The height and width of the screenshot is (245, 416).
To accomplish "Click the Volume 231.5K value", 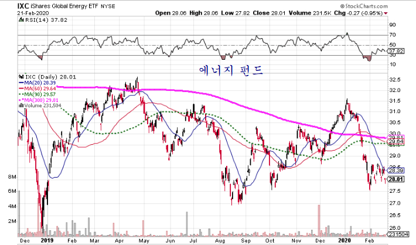I will [x=310, y=13].
